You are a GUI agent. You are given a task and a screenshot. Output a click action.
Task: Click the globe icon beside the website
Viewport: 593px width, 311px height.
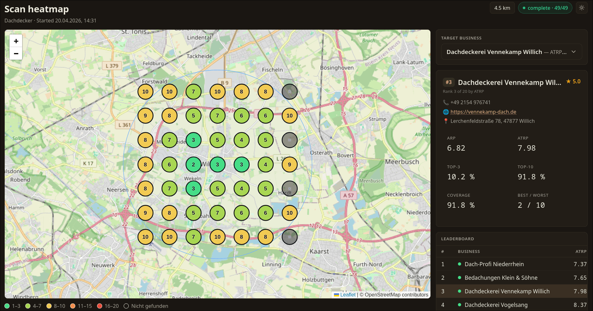[446, 112]
